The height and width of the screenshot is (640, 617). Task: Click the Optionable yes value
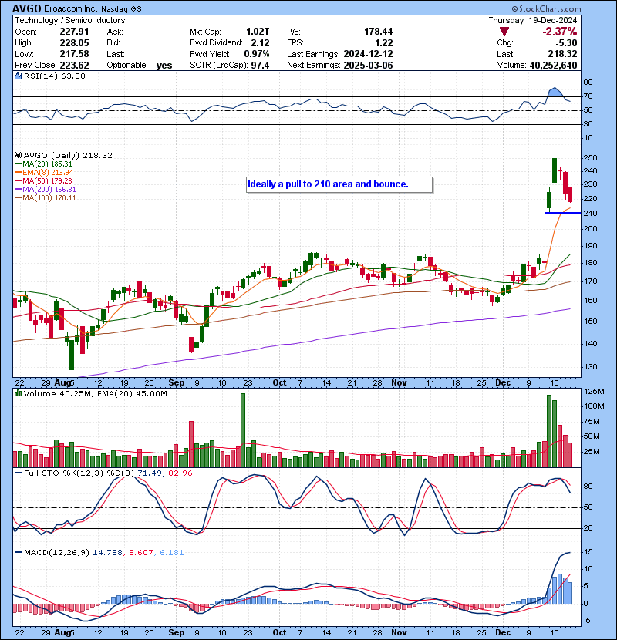click(164, 66)
